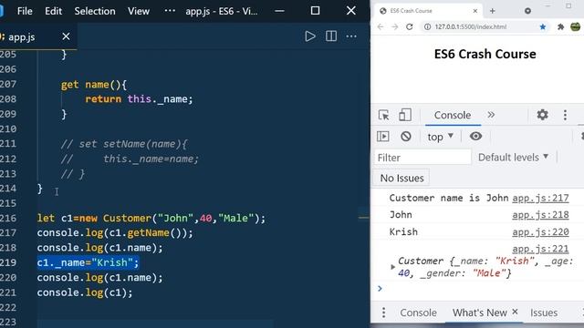
Task: Open app.js:221 source link
Action: pos(540,249)
